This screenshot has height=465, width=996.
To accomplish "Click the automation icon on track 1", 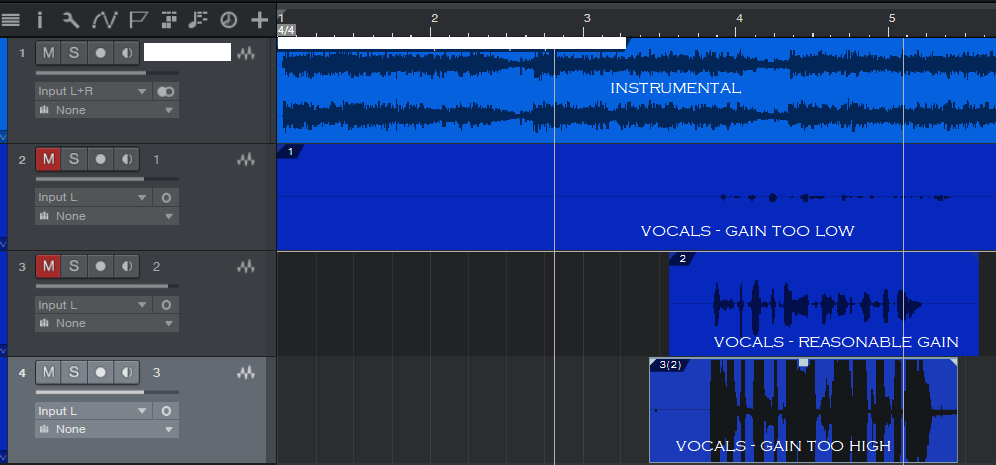I will [x=246, y=54].
